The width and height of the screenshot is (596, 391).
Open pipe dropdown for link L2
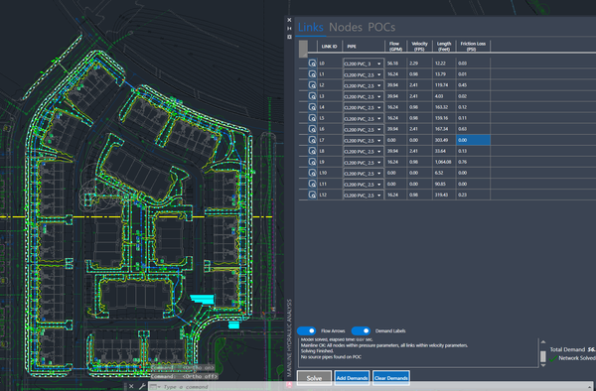378,85
